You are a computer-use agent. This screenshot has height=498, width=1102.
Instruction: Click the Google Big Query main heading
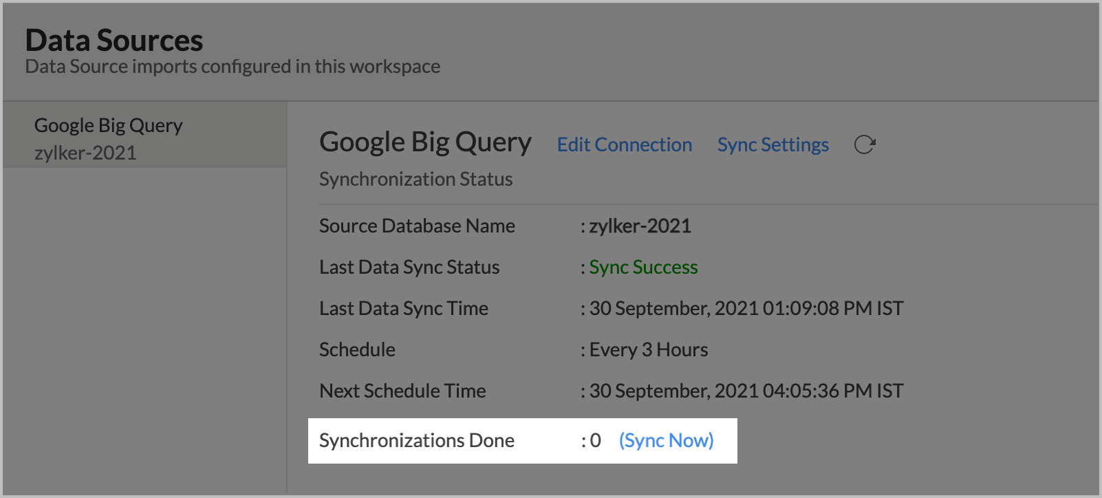tap(425, 142)
